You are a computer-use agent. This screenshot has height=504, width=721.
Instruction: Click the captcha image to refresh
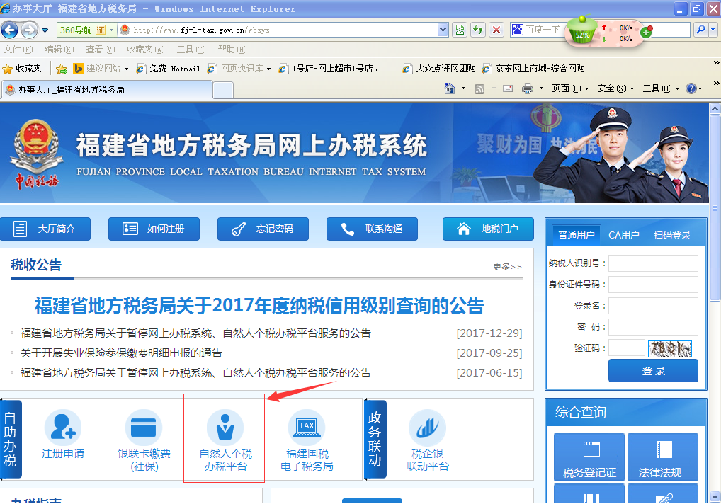coord(669,349)
